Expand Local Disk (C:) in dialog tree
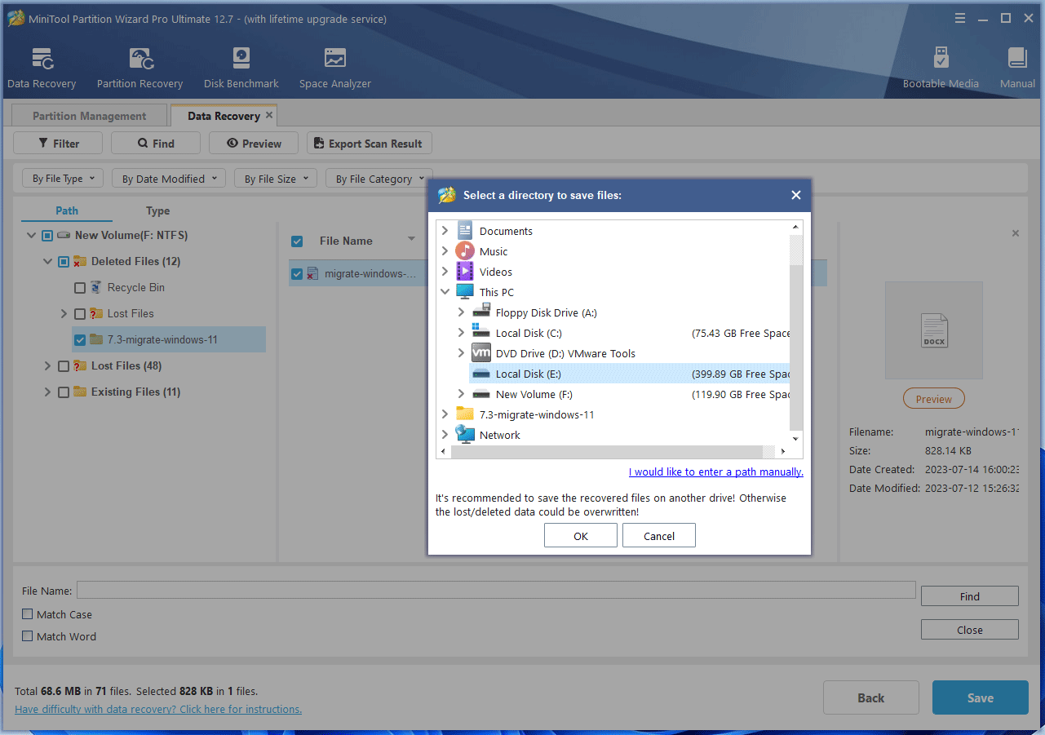Image resolution: width=1045 pixels, height=735 pixels. click(x=462, y=333)
